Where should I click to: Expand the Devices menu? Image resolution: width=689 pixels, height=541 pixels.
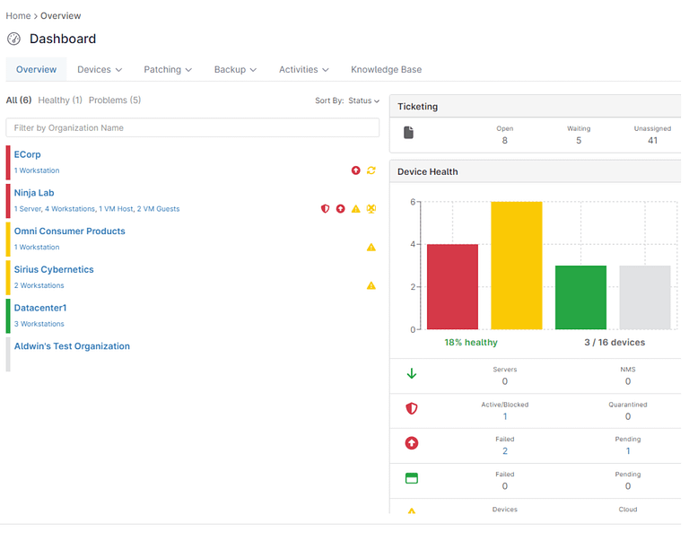(100, 69)
